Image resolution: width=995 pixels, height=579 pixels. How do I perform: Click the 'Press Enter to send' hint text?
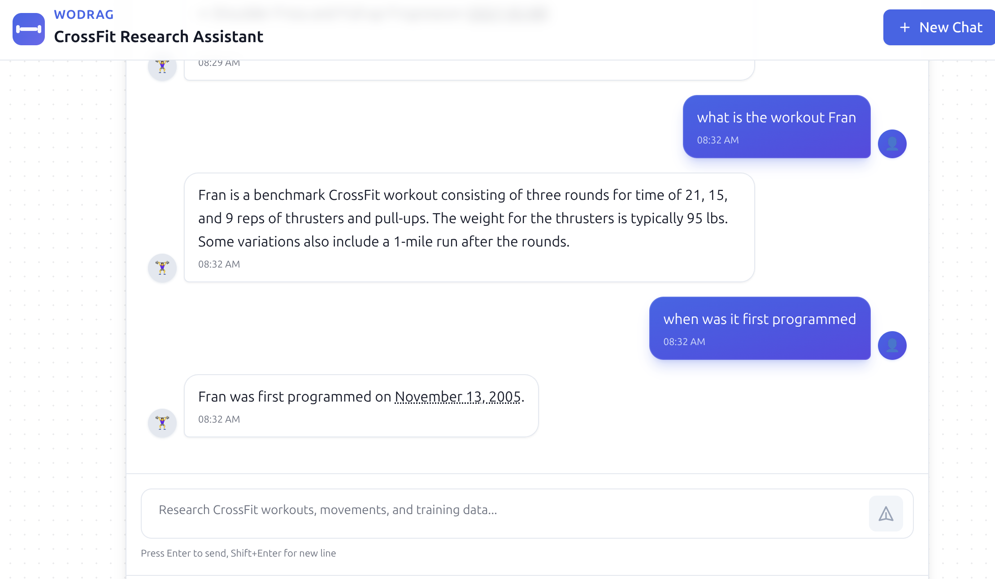(239, 553)
